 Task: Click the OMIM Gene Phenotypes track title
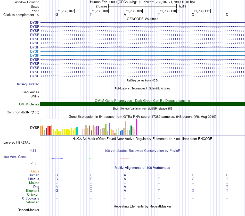(x=142, y=101)
